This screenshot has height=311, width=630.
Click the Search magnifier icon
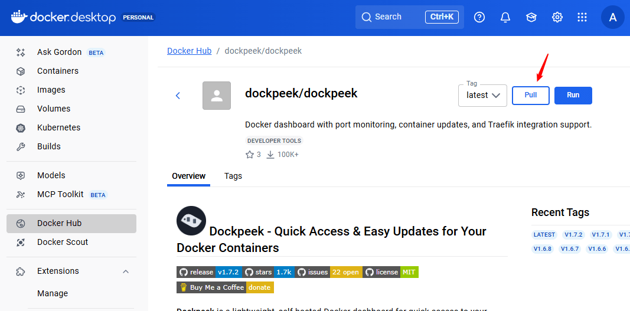click(366, 17)
